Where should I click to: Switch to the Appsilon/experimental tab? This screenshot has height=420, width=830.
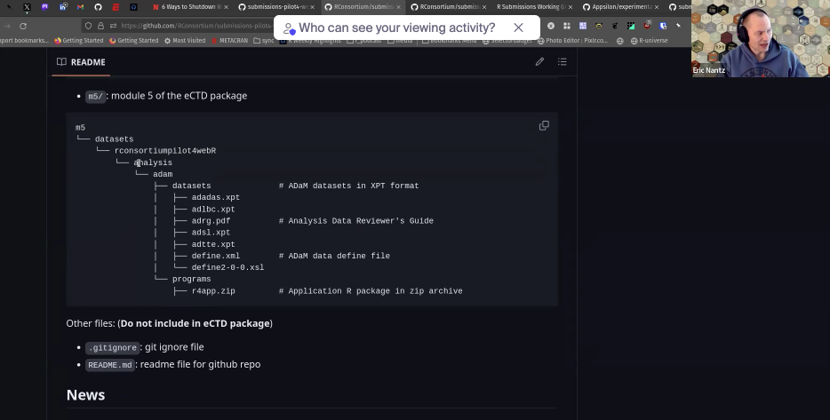point(616,7)
